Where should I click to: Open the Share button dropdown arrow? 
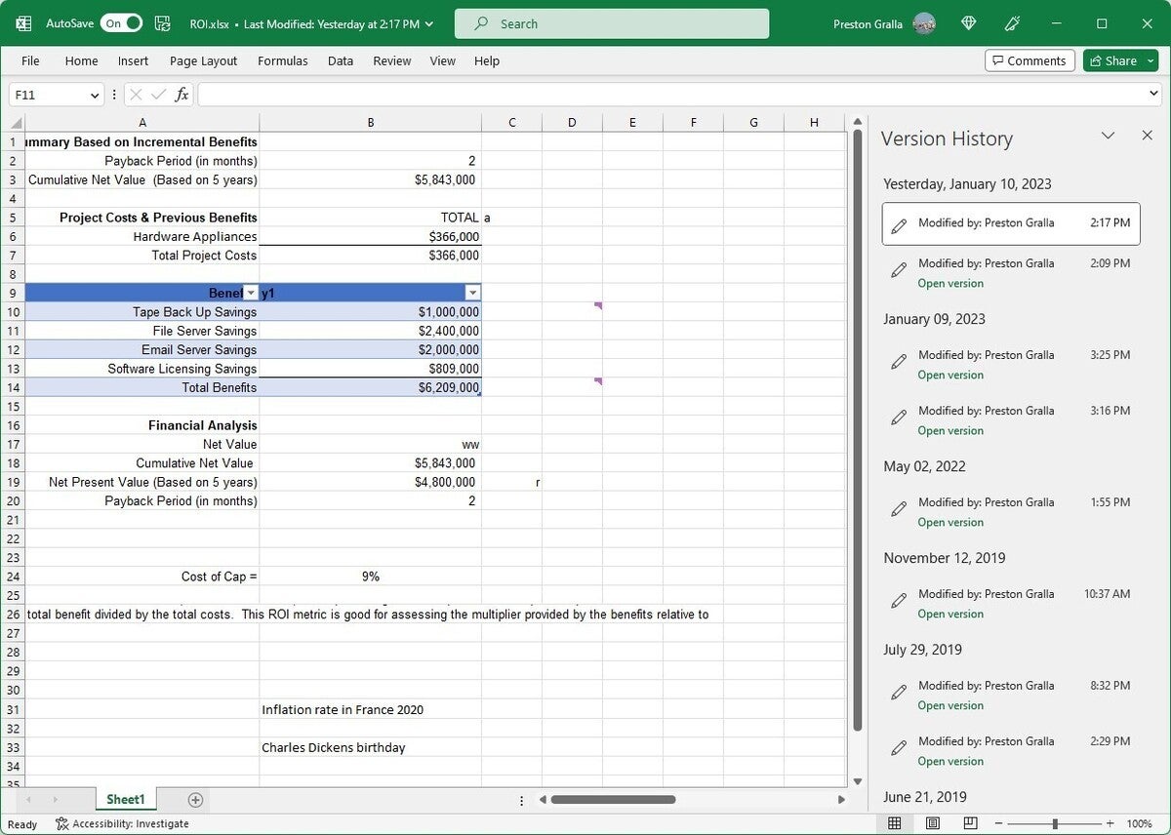click(x=1151, y=60)
